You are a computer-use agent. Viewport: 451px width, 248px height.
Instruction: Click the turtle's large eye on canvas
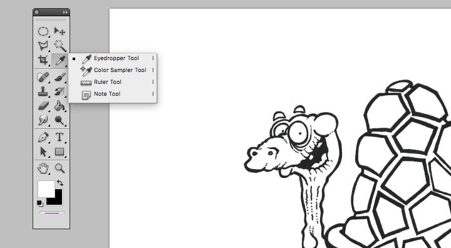(x=299, y=133)
